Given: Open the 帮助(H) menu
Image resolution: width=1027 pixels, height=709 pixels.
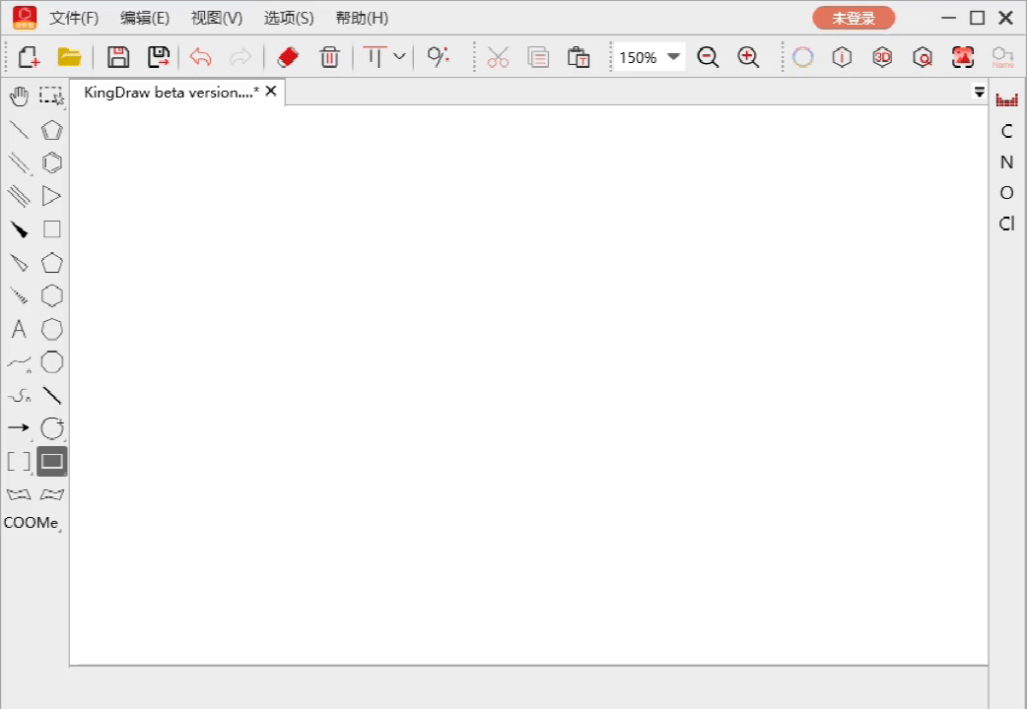Looking at the screenshot, I should pos(362,19).
